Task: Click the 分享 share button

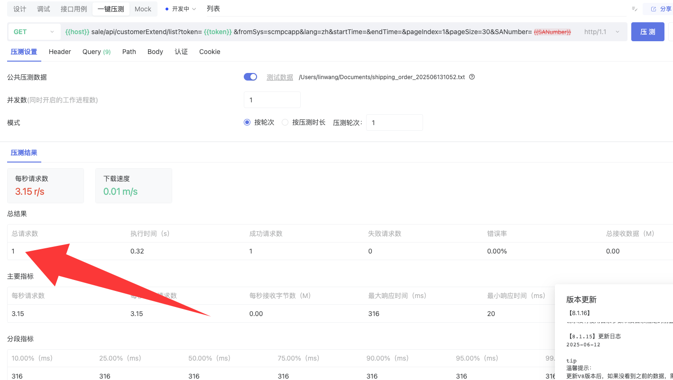Action: (x=660, y=9)
